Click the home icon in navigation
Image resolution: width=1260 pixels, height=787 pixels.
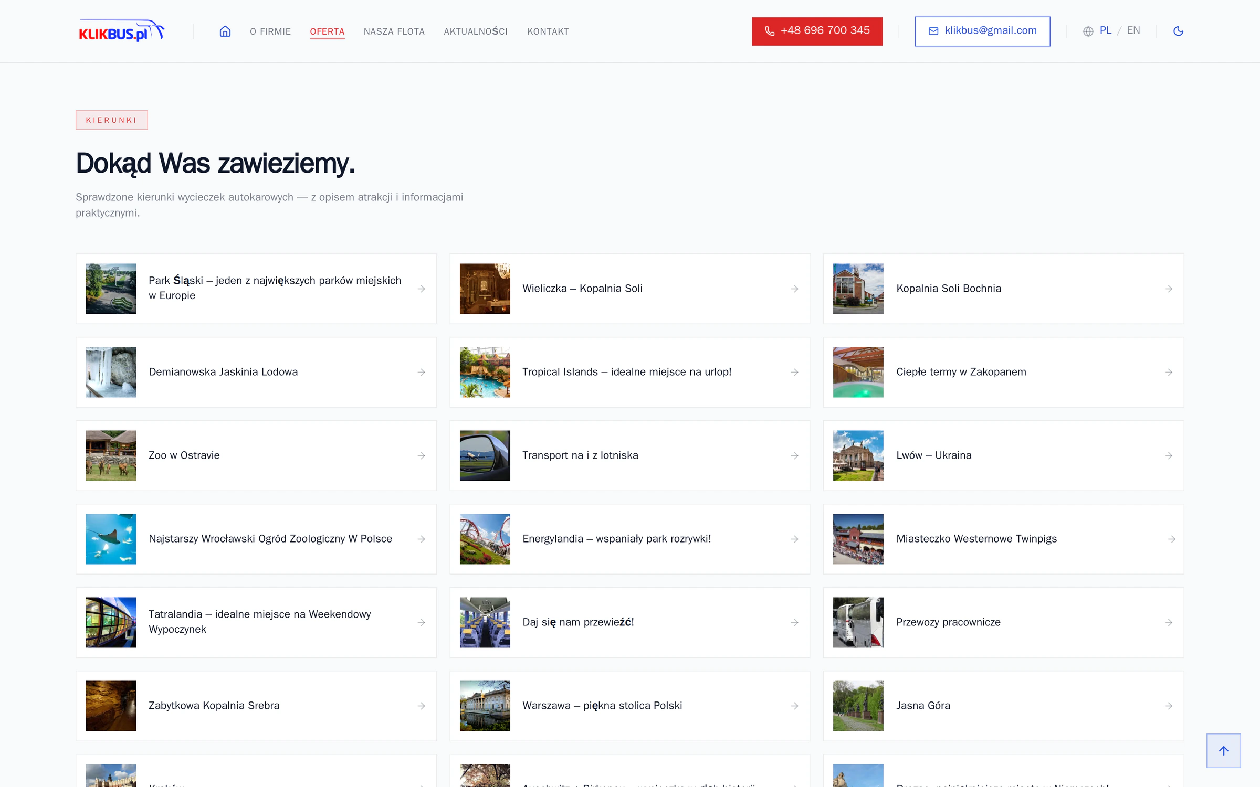pos(225,31)
